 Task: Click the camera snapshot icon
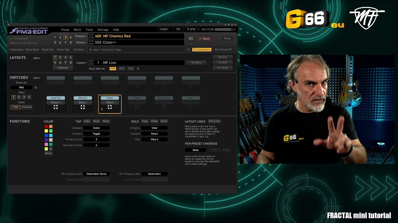[191, 38]
